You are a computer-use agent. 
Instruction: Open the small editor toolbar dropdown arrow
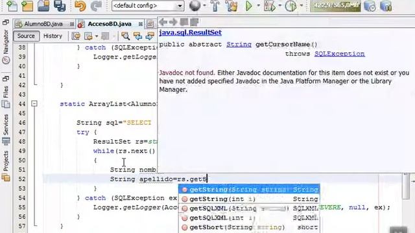(x=97, y=36)
